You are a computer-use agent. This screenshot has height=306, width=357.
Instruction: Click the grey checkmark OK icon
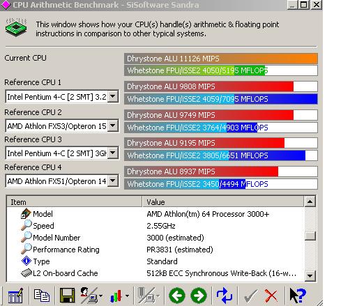250,296
